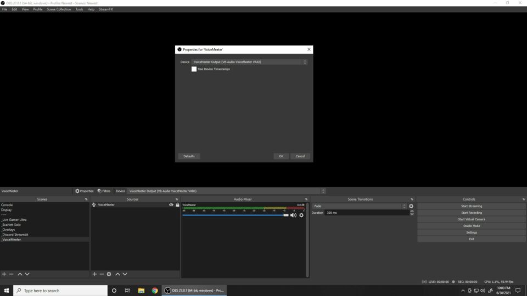Open Windows Start menu

[7, 291]
